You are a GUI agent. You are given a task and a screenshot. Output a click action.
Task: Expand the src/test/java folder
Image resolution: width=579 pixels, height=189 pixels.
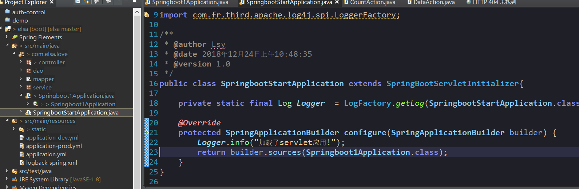[x=7, y=170]
